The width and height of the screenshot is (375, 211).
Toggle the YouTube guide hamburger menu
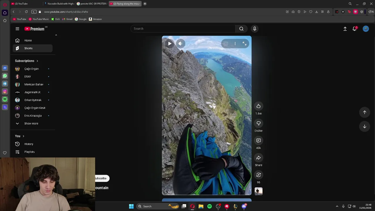[x=17, y=29]
